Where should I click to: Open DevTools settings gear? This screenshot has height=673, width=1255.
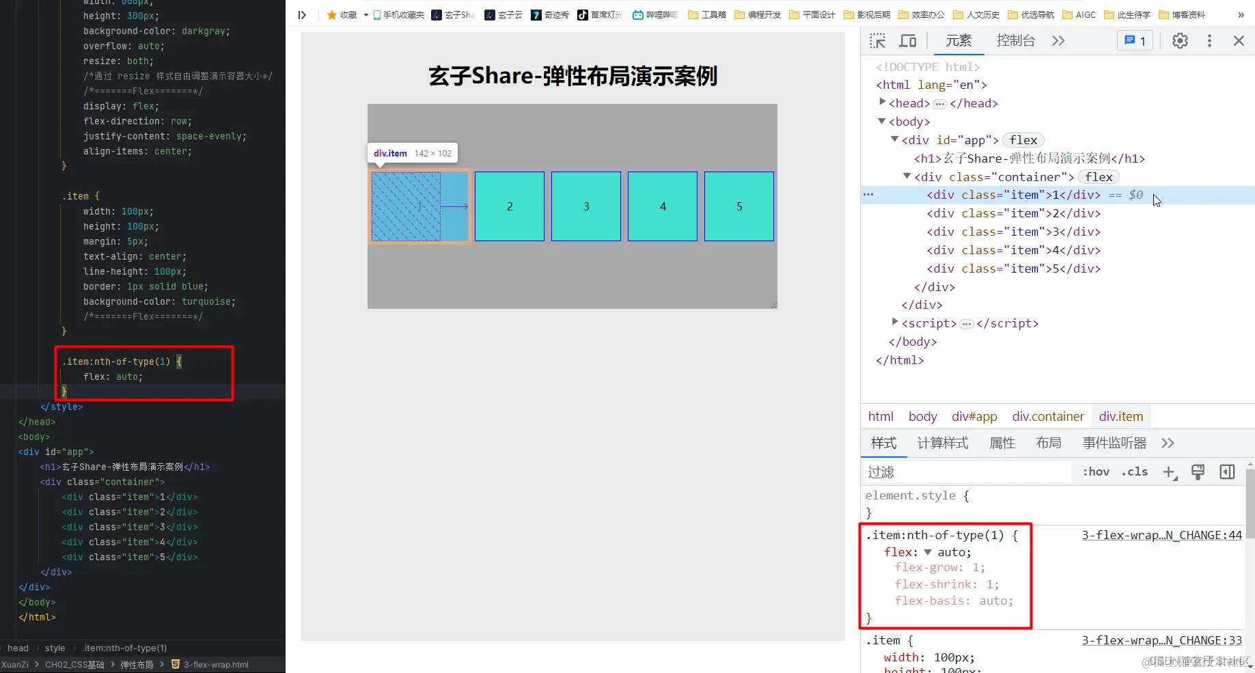pos(1180,40)
